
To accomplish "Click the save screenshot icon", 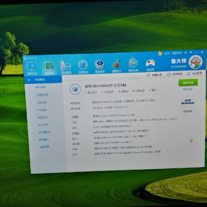I will pos(169,74).
